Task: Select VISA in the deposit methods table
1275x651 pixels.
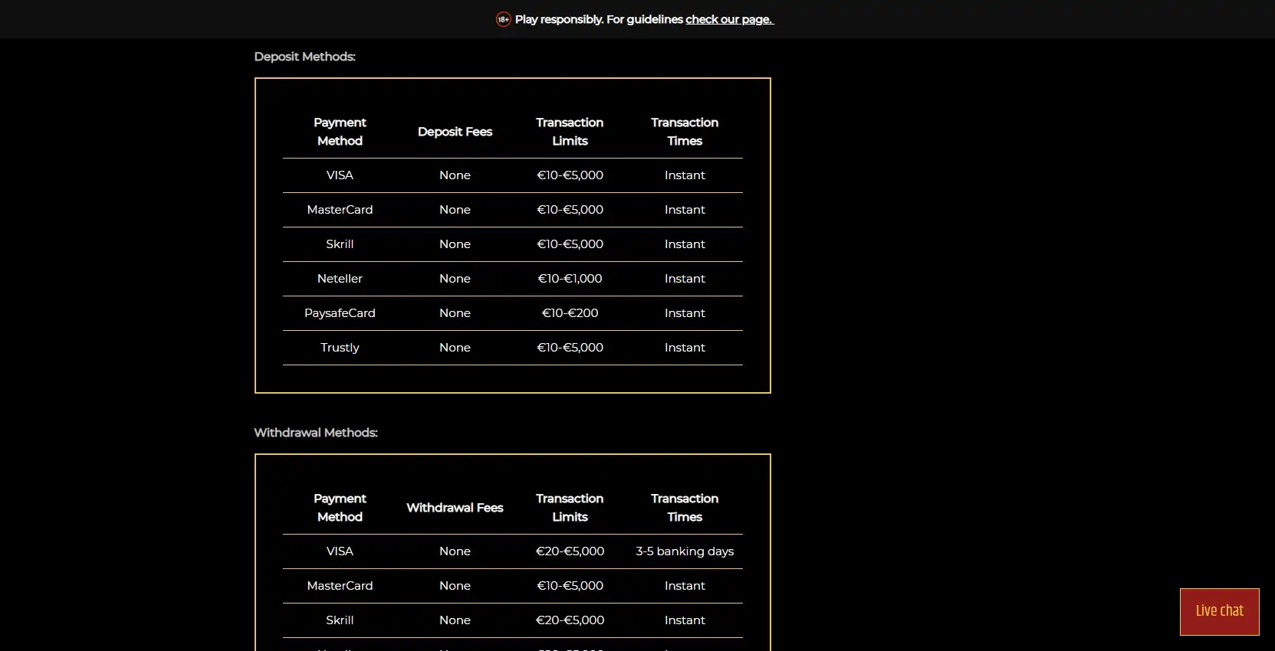Action: (340, 175)
